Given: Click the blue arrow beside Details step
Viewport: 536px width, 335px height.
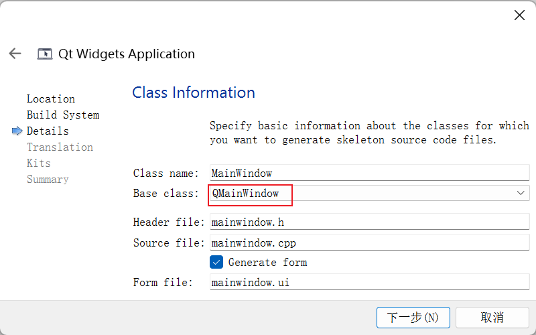Looking at the screenshot, I should [17, 131].
